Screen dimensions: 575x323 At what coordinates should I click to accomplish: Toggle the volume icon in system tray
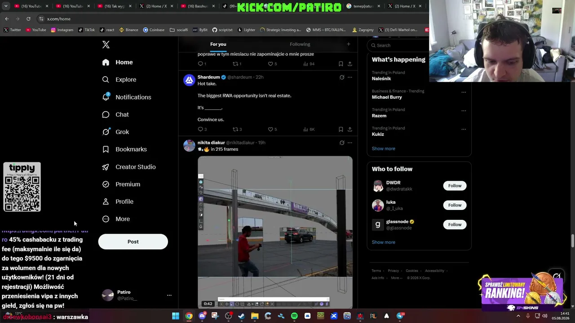(544, 316)
